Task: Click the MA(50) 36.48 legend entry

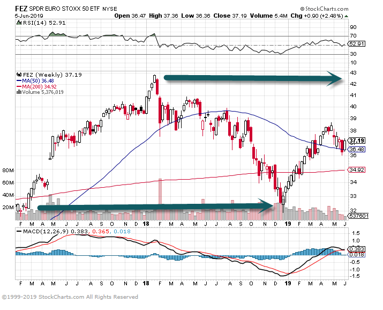Action: point(35,80)
